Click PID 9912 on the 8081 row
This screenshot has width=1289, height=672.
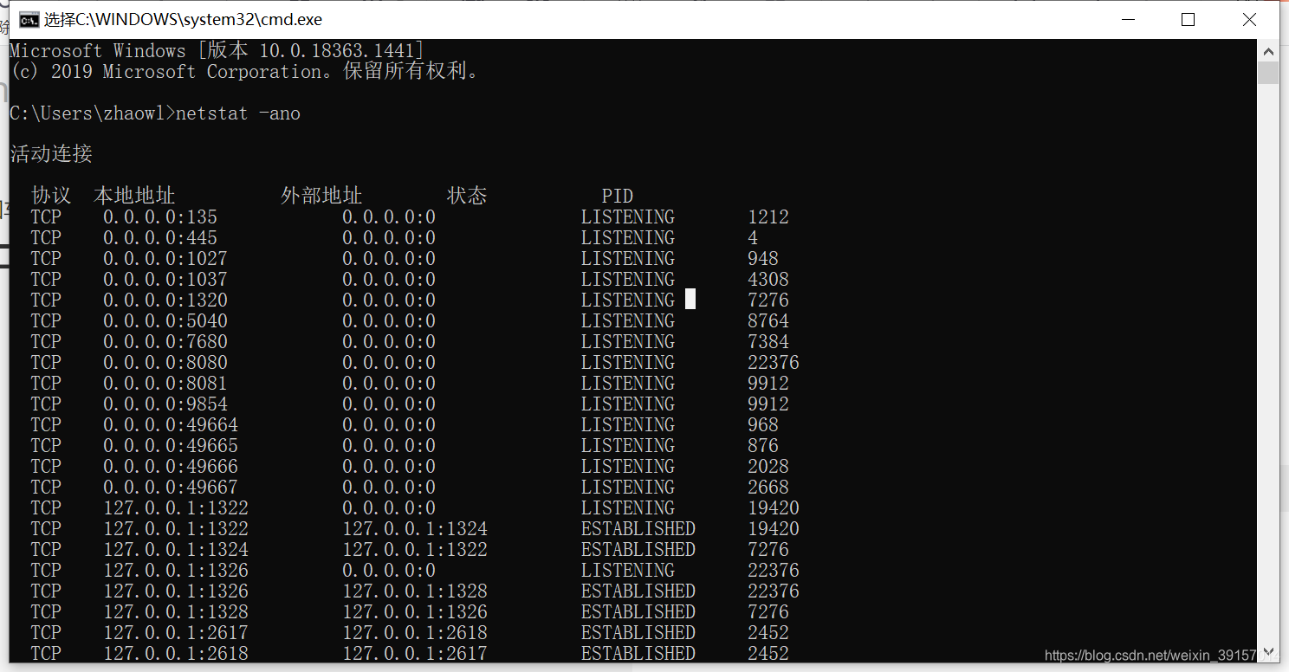pos(768,383)
